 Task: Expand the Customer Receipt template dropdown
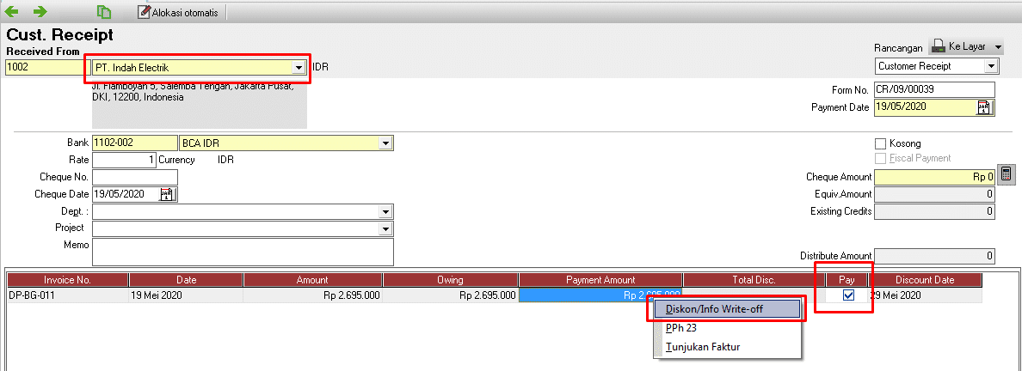[x=991, y=66]
